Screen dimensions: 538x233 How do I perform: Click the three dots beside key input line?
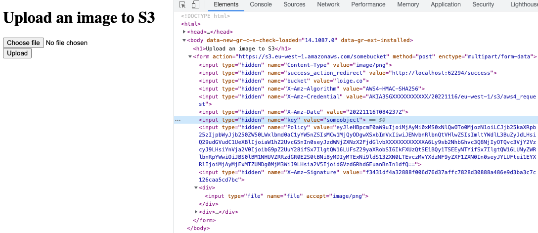tap(178, 120)
